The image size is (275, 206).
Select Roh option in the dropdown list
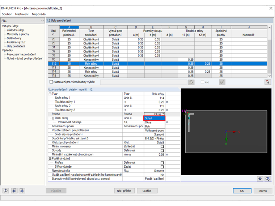click(x=155, y=126)
